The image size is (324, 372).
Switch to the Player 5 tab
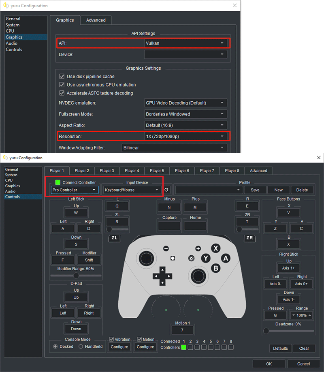pyautogui.click(x=157, y=171)
